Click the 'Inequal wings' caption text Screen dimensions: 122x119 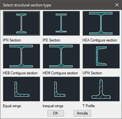click(x=53, y=106)
